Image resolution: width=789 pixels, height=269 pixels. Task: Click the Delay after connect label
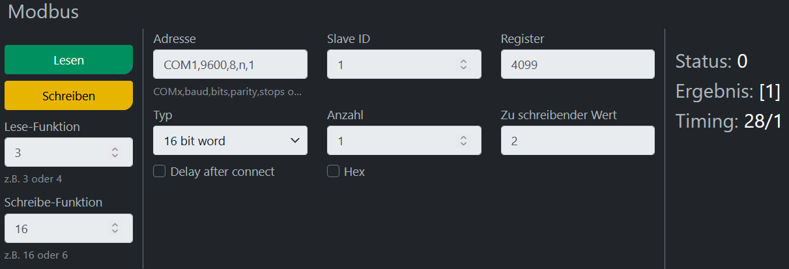point(222,172)
